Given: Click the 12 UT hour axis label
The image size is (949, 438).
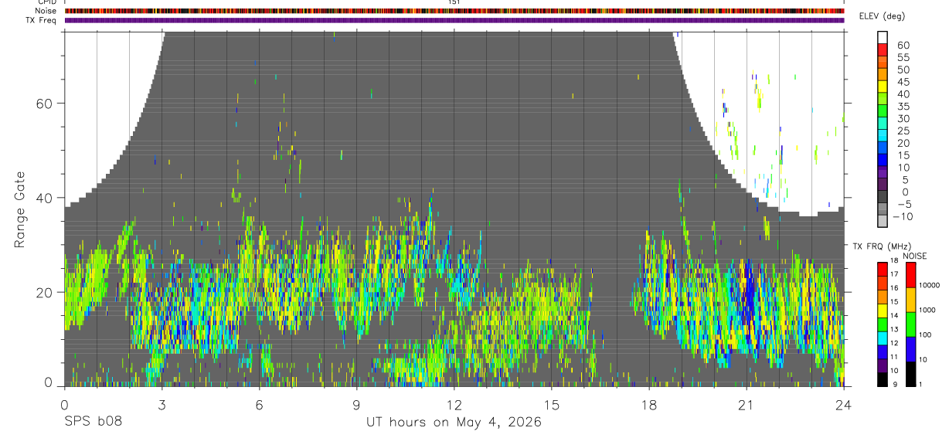Looking at the screenshot, I should tap(454, 405).
